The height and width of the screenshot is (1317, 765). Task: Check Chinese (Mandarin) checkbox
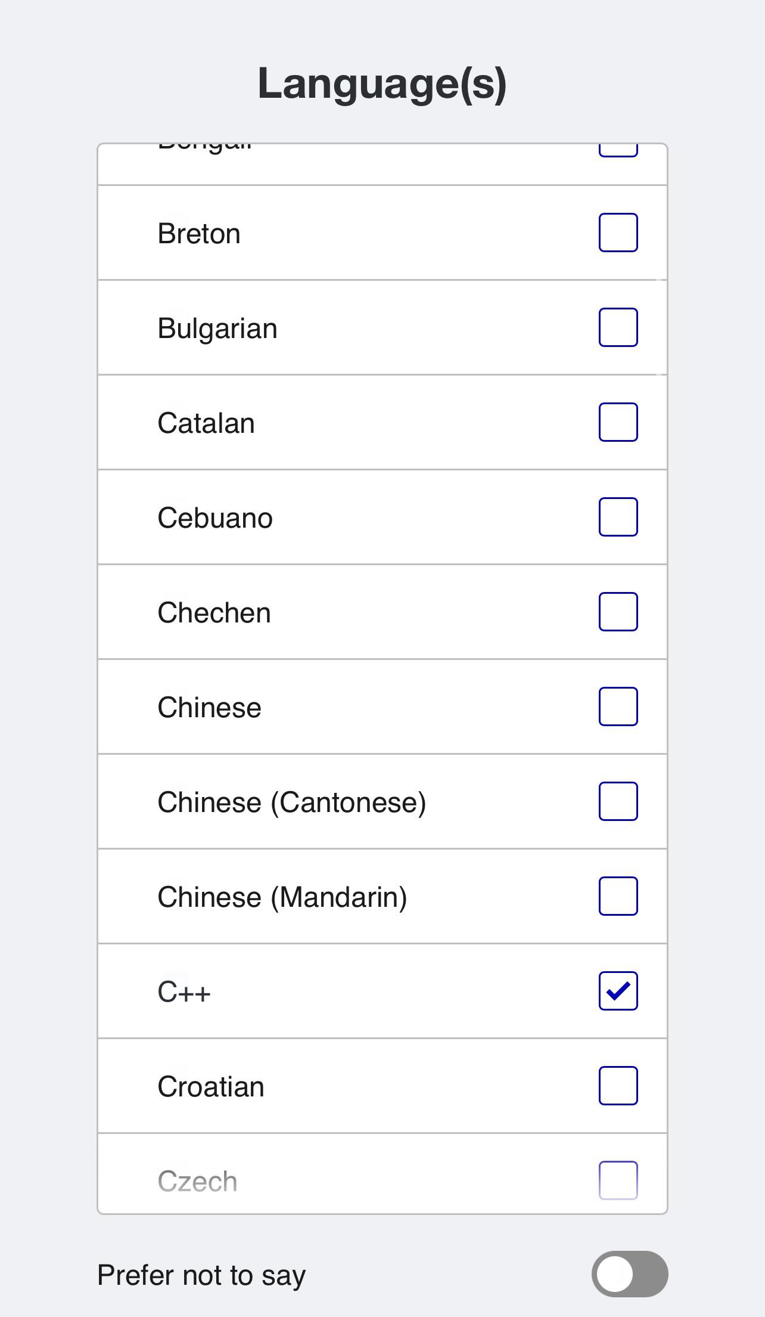[x=618, y=896]
